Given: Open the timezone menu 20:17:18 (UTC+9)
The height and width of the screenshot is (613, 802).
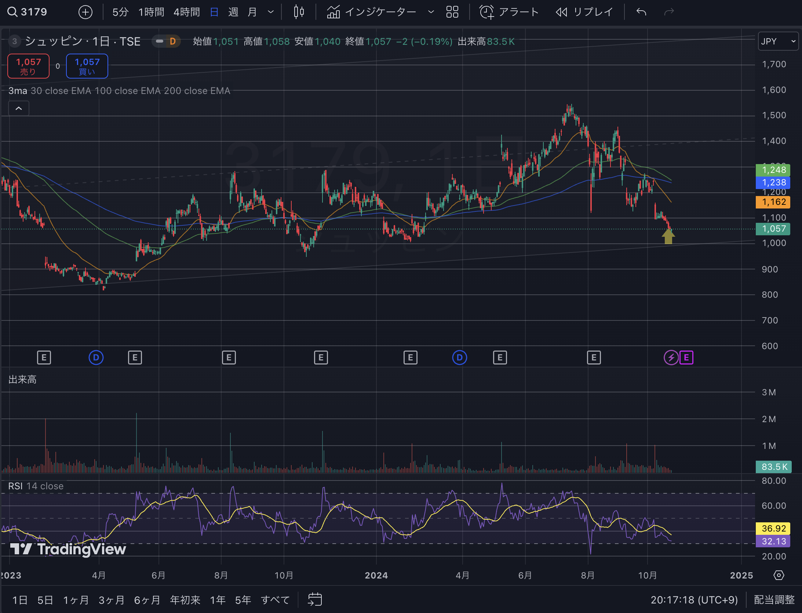Looking at the screenshot, I should (x=694, y=599).
